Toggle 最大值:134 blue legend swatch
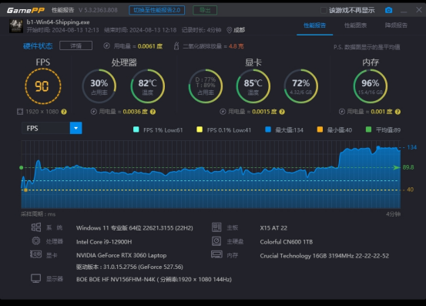Screen dimensions: 426x306 pyautogui.click(x=268, y=129)
